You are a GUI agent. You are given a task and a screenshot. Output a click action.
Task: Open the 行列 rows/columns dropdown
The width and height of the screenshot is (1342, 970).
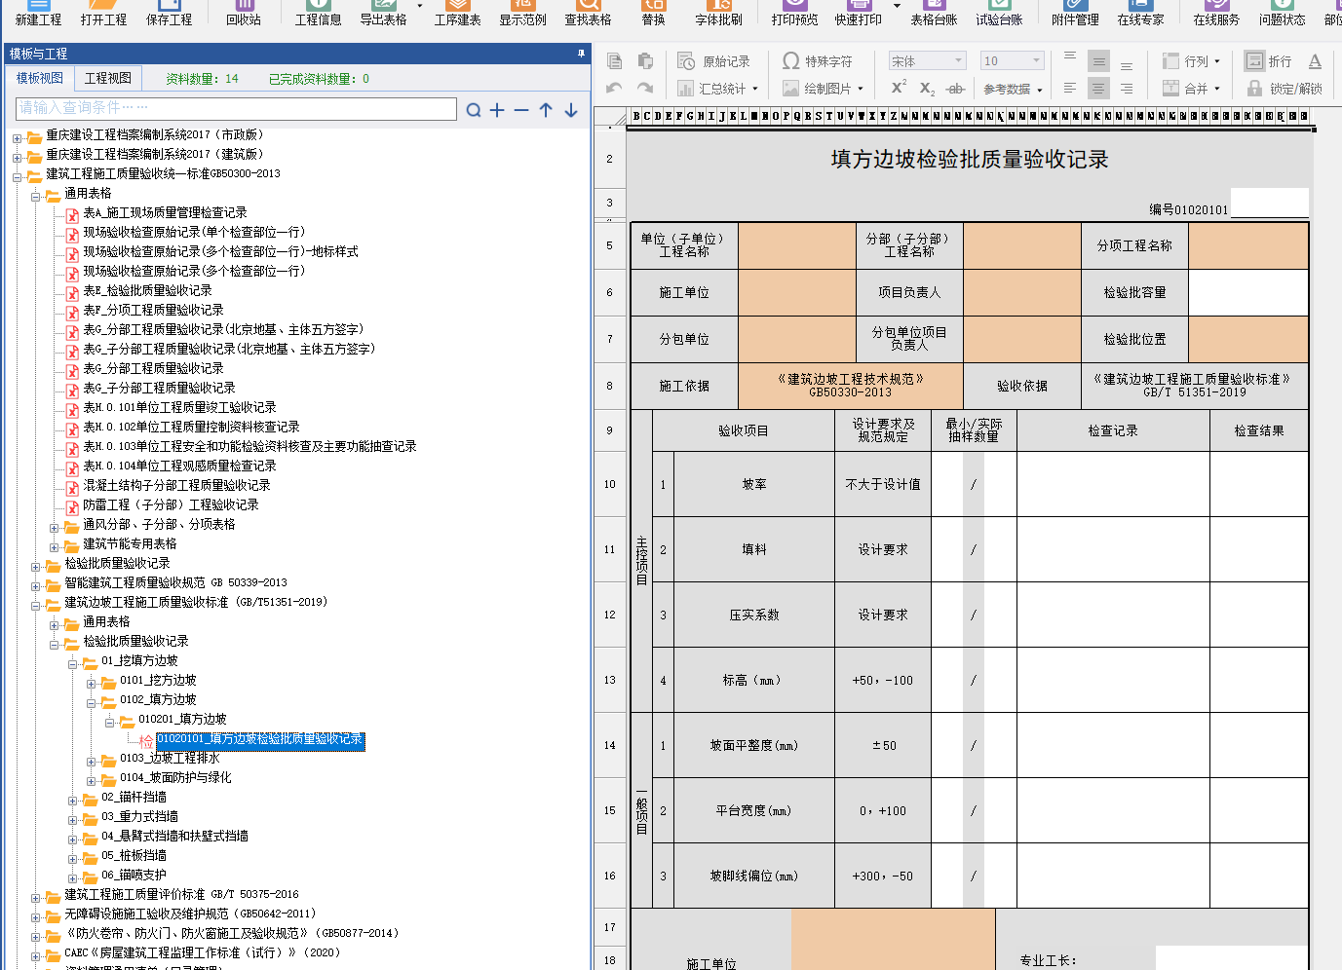pos(1191,61)
